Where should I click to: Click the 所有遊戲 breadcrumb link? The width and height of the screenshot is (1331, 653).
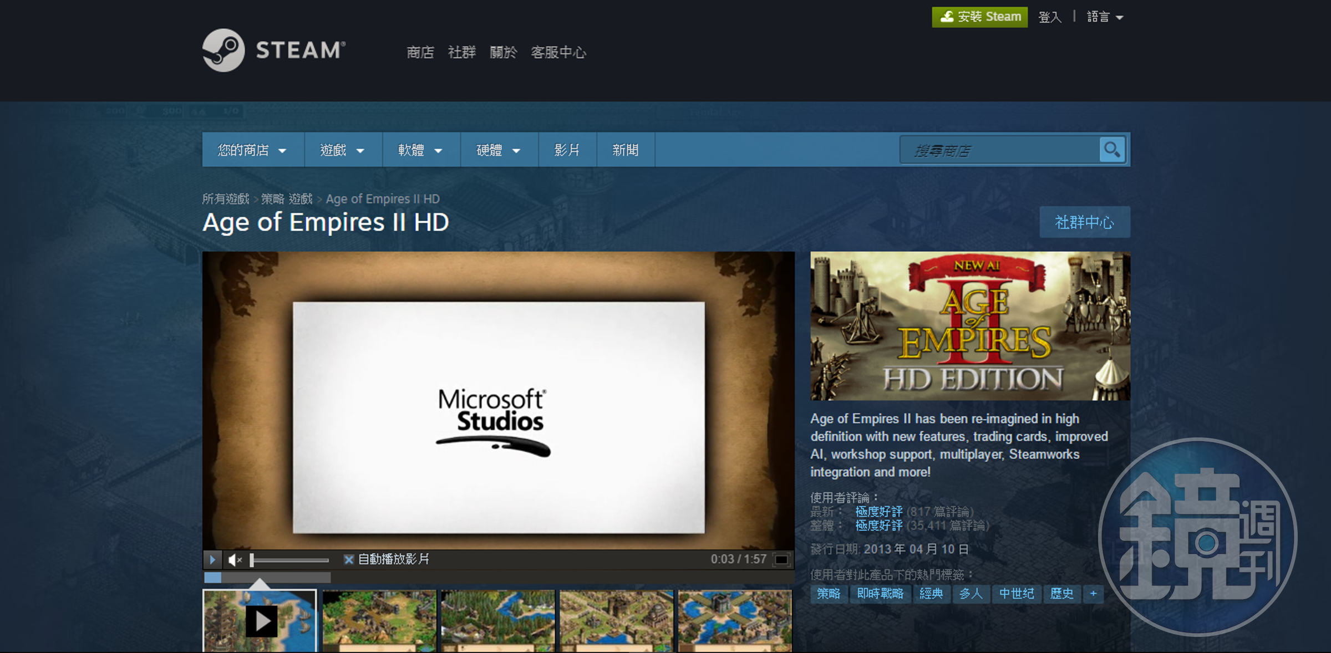coord(226,198)
